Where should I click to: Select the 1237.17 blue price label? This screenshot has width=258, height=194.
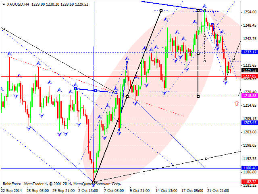point(250,52)
